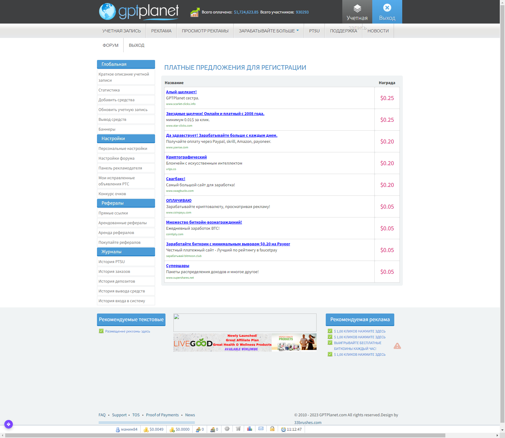Click direct referrals icon in bottom bar
Screen dimensions: 505x438
click(x=198, y=429)
